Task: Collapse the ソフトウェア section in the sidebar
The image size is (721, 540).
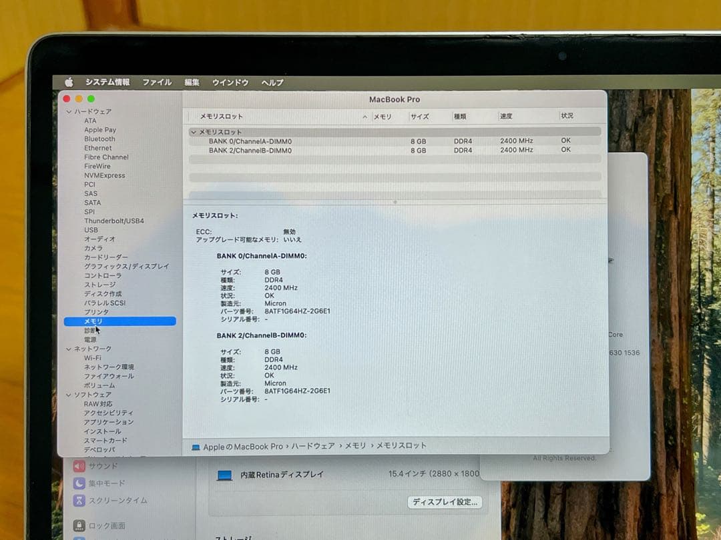Action: 69,395
